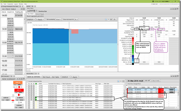Open the Layout menu

tap(16, 4)
